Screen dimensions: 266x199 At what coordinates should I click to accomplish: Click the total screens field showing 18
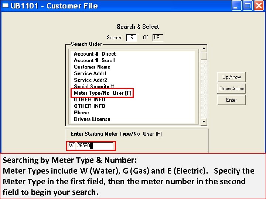click(158, 38)
